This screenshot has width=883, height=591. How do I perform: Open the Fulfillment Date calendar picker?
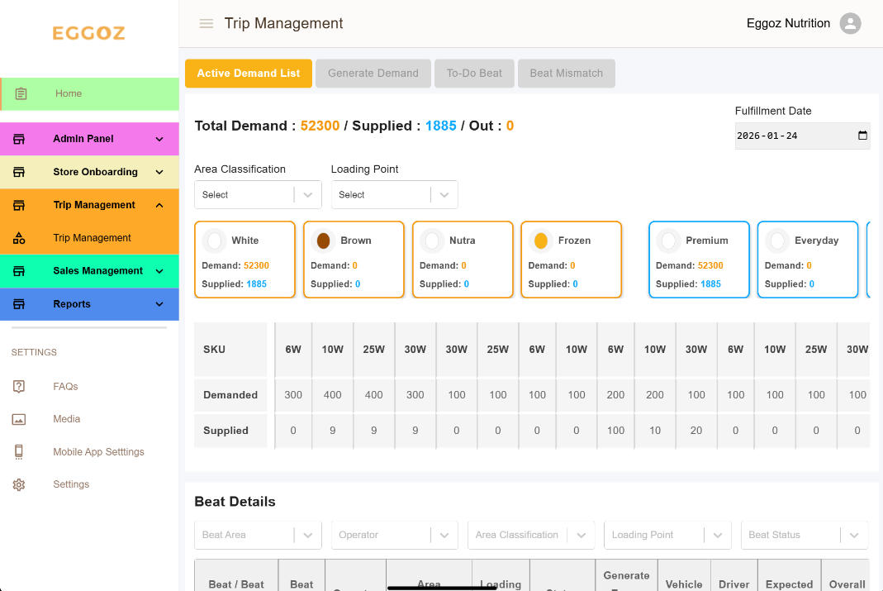(862, 136)
